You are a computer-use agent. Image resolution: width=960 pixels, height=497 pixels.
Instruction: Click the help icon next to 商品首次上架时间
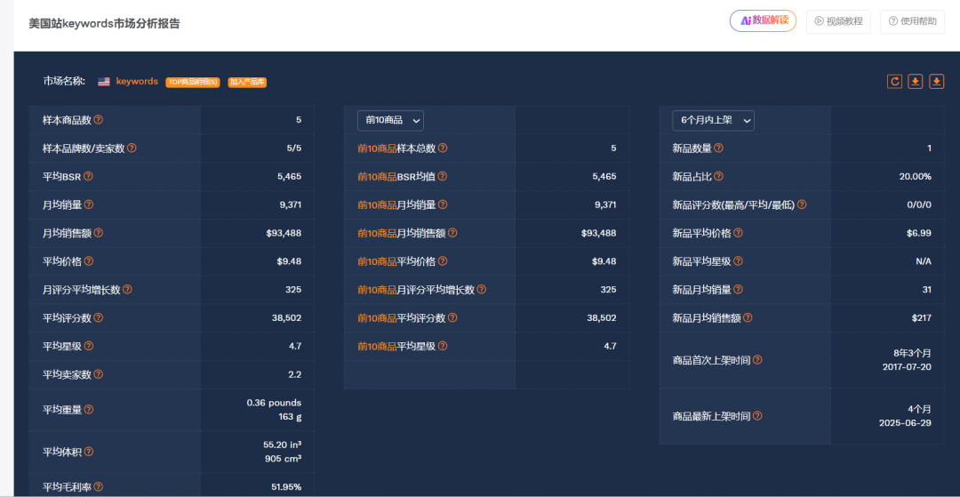[757, 360]
